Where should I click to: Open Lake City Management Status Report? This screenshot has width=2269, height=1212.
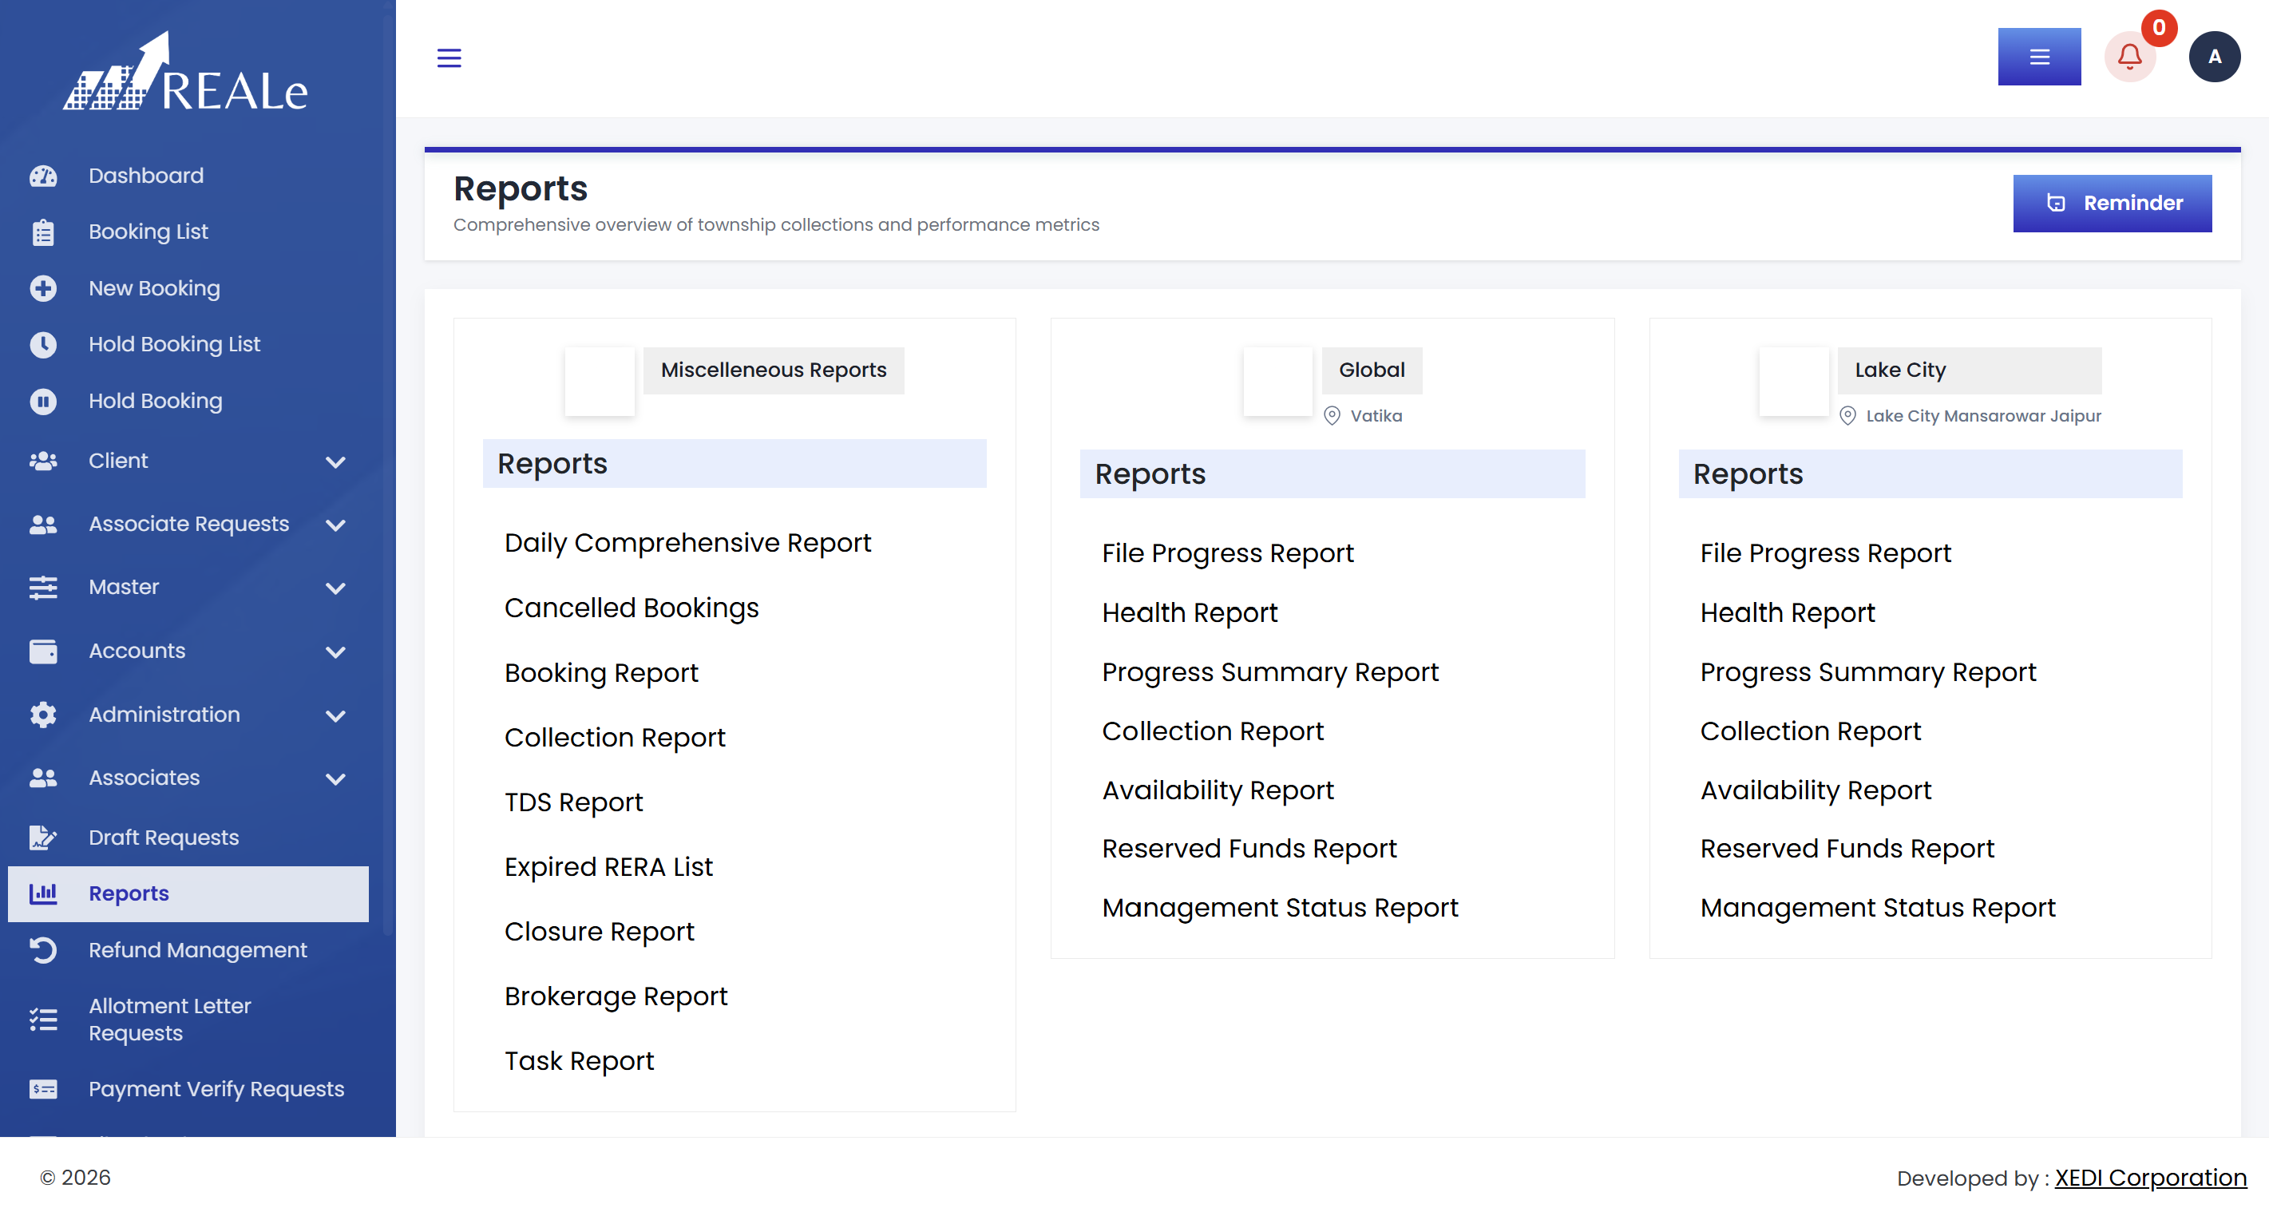pos(1878,908)
